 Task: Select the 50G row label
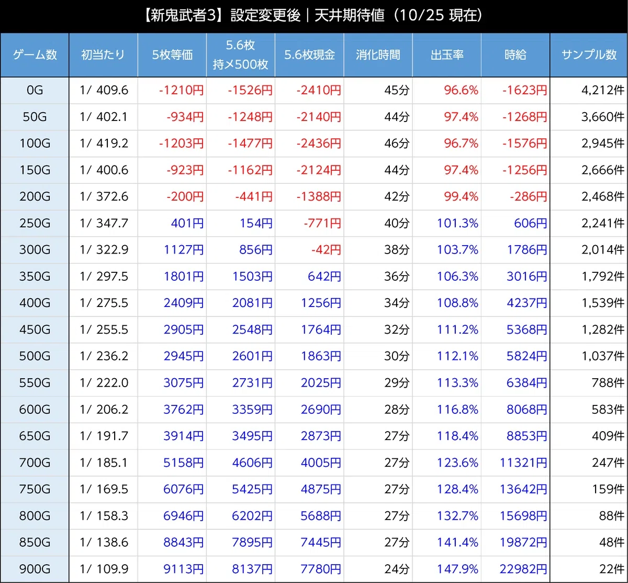pos(35,117)
